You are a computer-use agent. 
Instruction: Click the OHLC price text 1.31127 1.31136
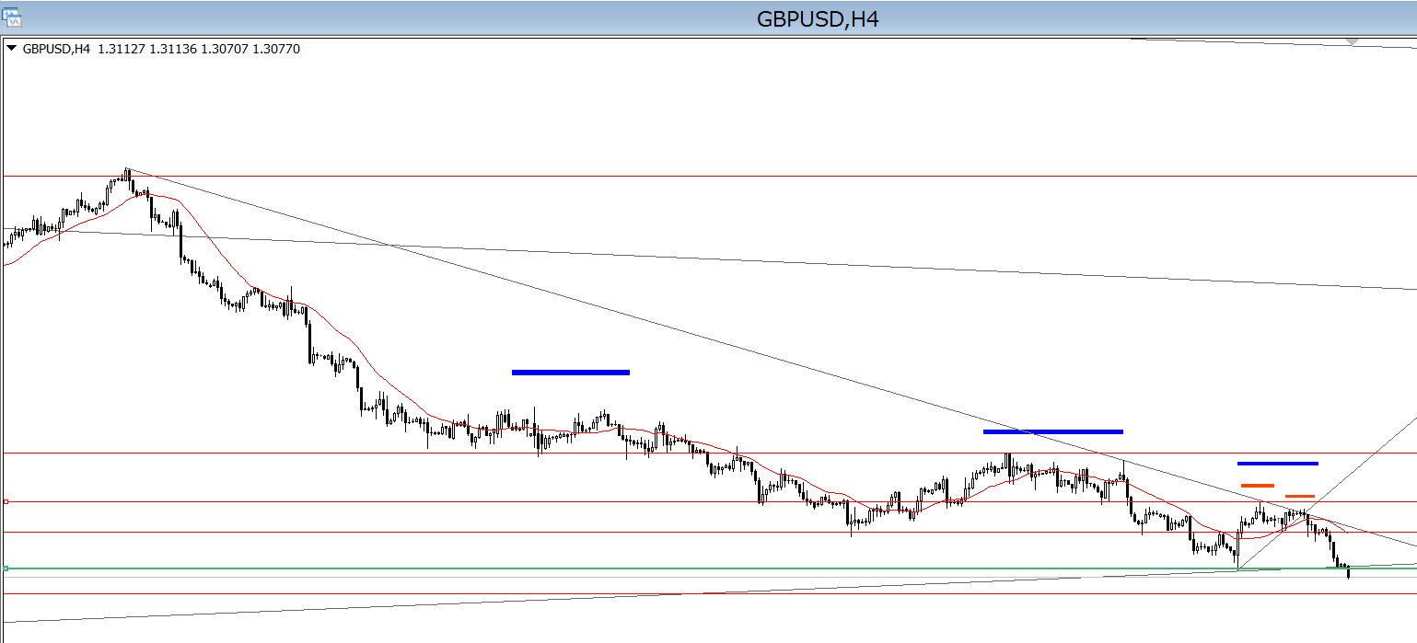147,49
